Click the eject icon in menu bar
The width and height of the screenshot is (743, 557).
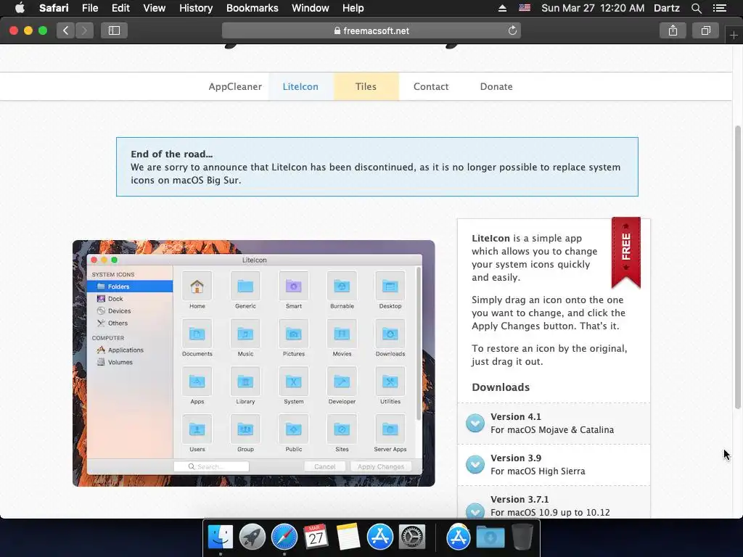502,8
